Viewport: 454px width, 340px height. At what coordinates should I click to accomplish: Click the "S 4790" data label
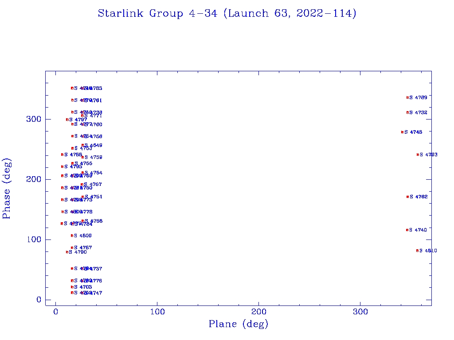[78, 252]
